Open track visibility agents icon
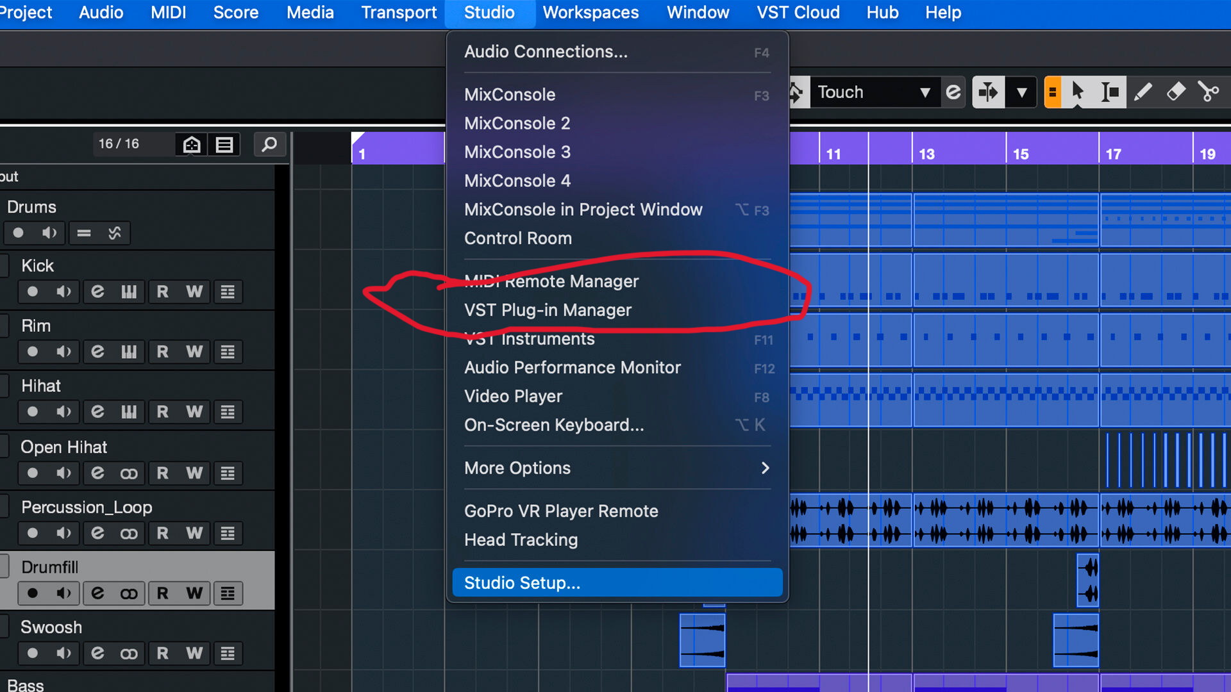The width and height of the screenshot is (1231, 692). point(192,144)
